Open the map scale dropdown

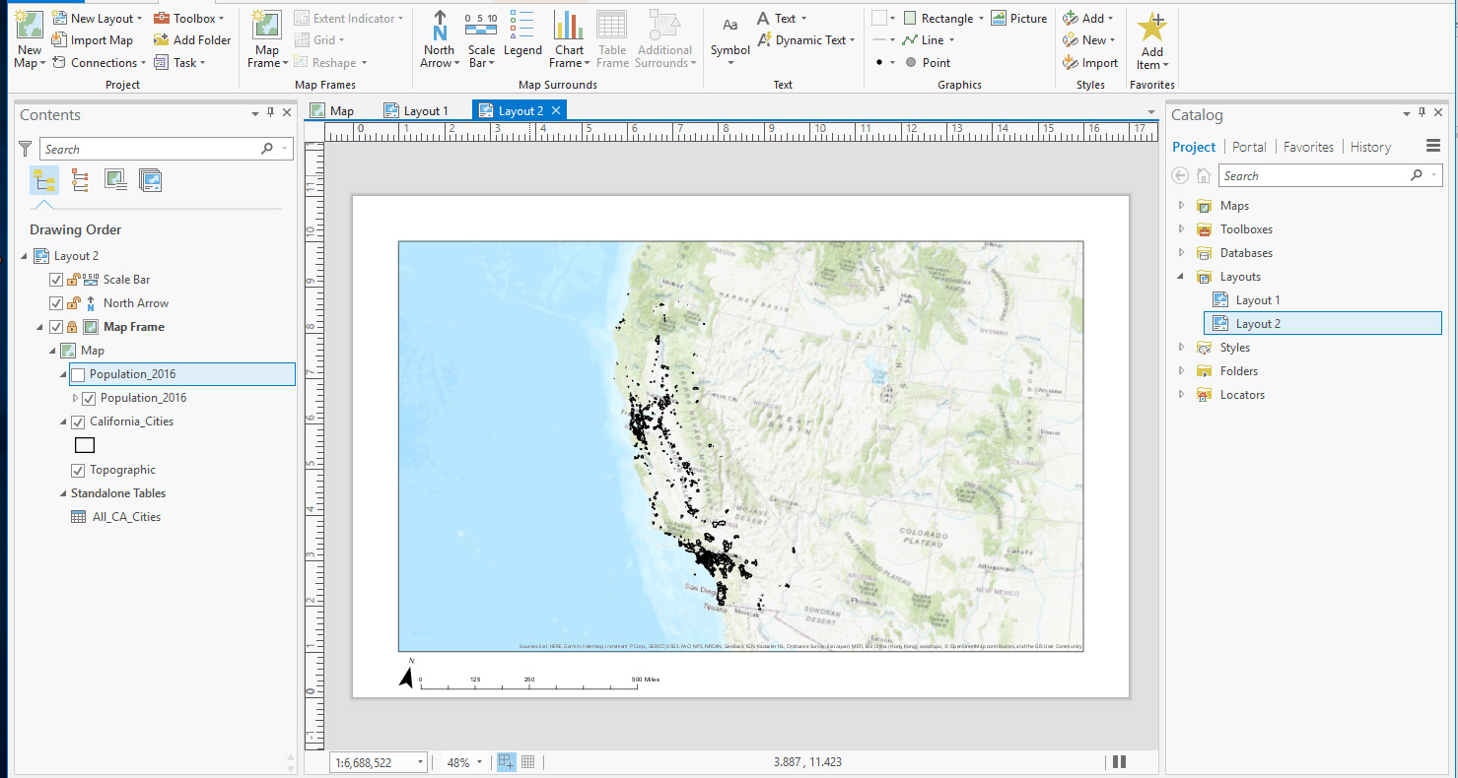[418, 761]
